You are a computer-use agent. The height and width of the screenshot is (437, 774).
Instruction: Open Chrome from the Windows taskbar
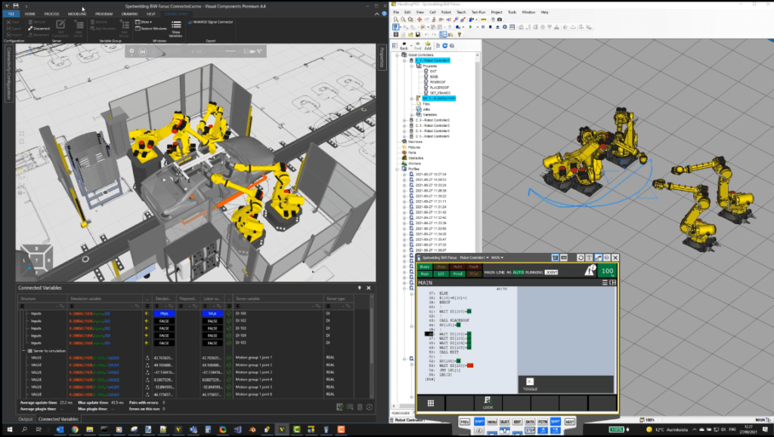[75, 429]
